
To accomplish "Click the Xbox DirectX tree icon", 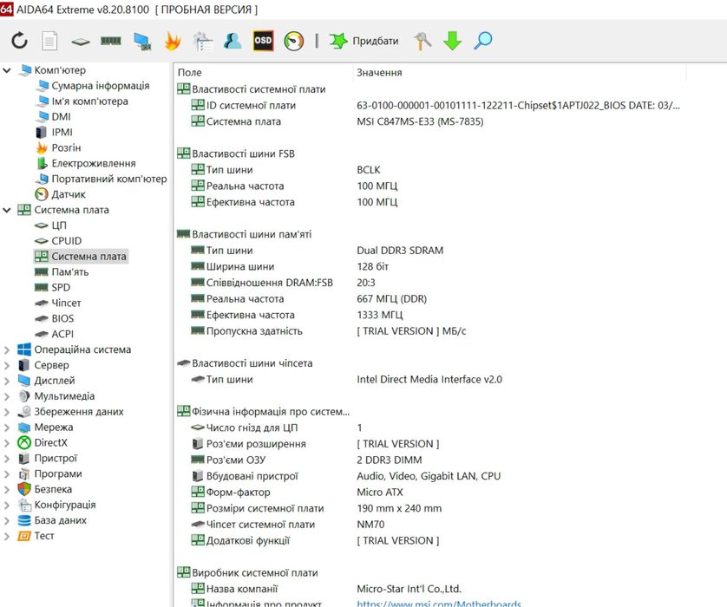I will (24, 443).
